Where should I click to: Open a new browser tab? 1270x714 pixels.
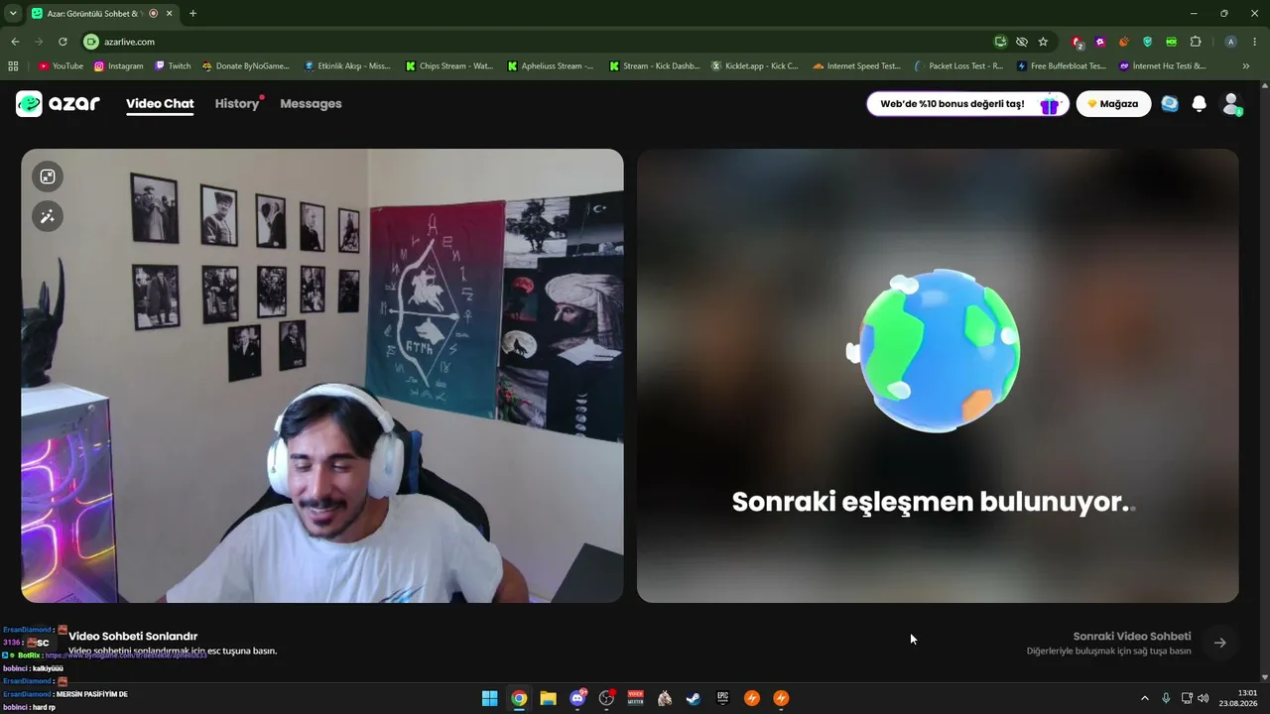[192, 13]
